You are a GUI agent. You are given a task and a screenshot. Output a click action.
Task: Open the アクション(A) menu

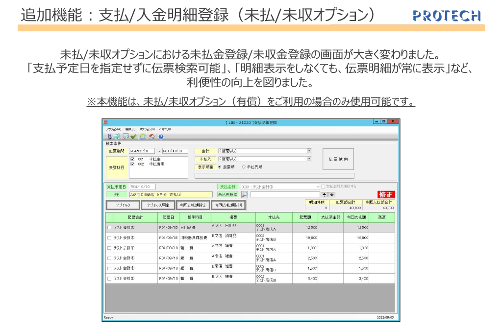[113, 129]
